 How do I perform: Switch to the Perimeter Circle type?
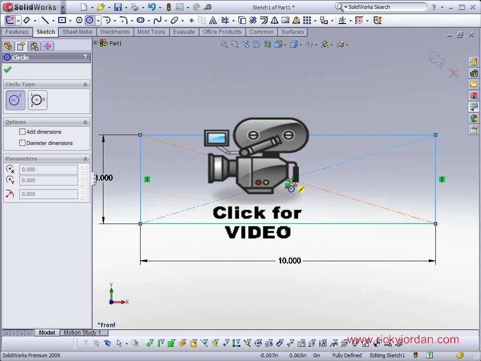point(37,100)
